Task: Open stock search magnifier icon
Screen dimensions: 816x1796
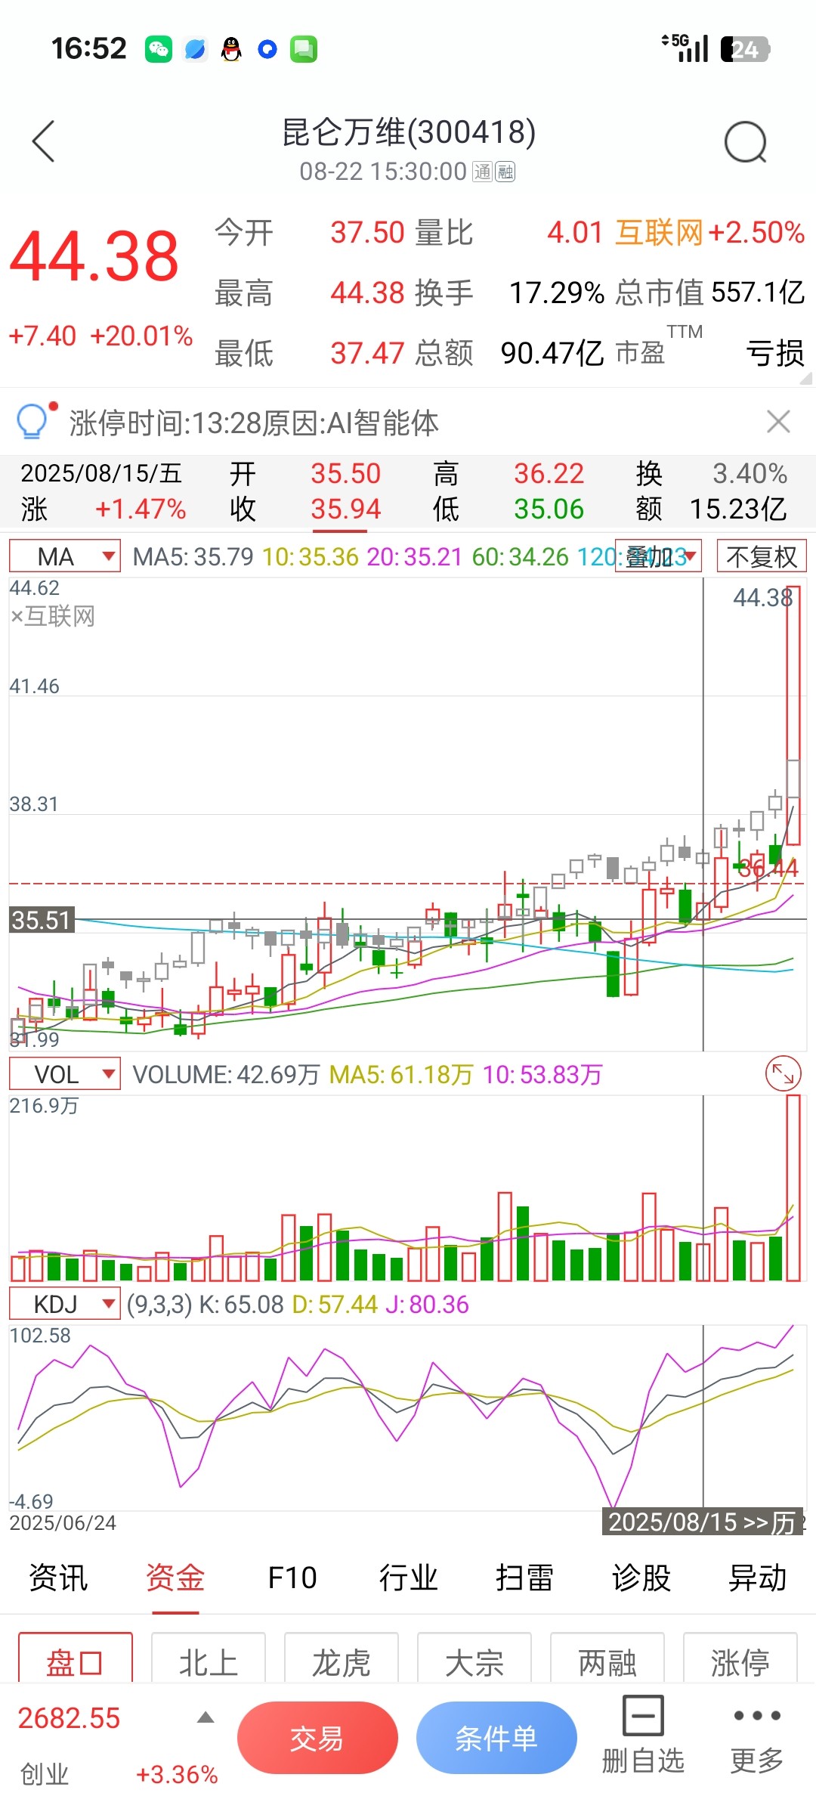Action: (x=745, y=142)
